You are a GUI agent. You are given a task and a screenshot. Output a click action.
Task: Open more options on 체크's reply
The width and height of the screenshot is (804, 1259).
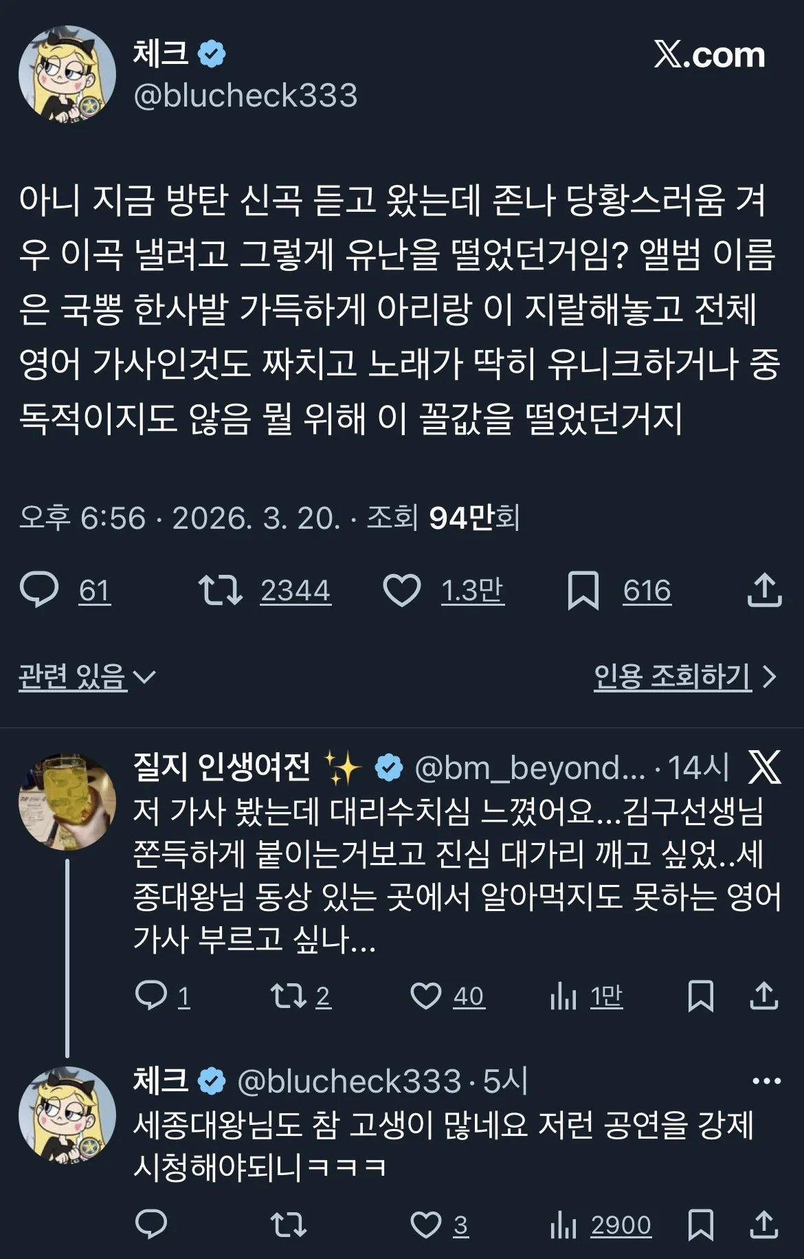766,1081
